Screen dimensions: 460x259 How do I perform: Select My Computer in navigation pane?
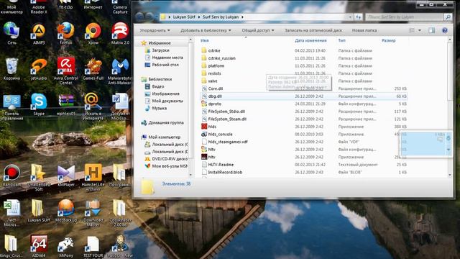(164, 137)
